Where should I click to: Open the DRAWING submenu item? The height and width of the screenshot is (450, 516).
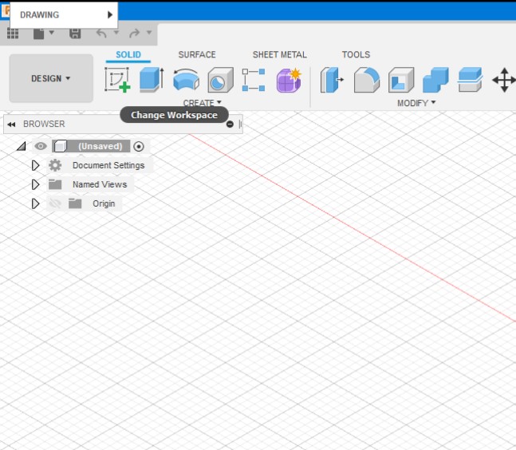tap(64, 15)
